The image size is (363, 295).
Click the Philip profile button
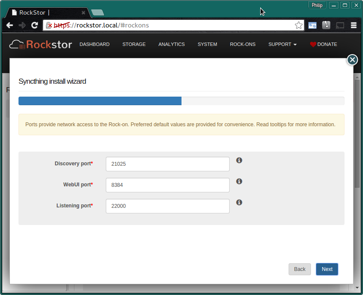[317, 5]
